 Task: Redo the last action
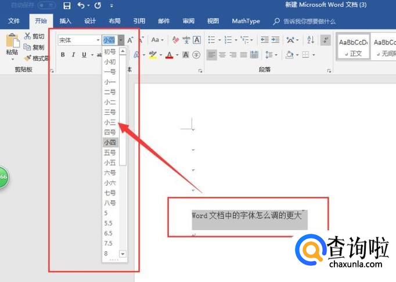98,5
